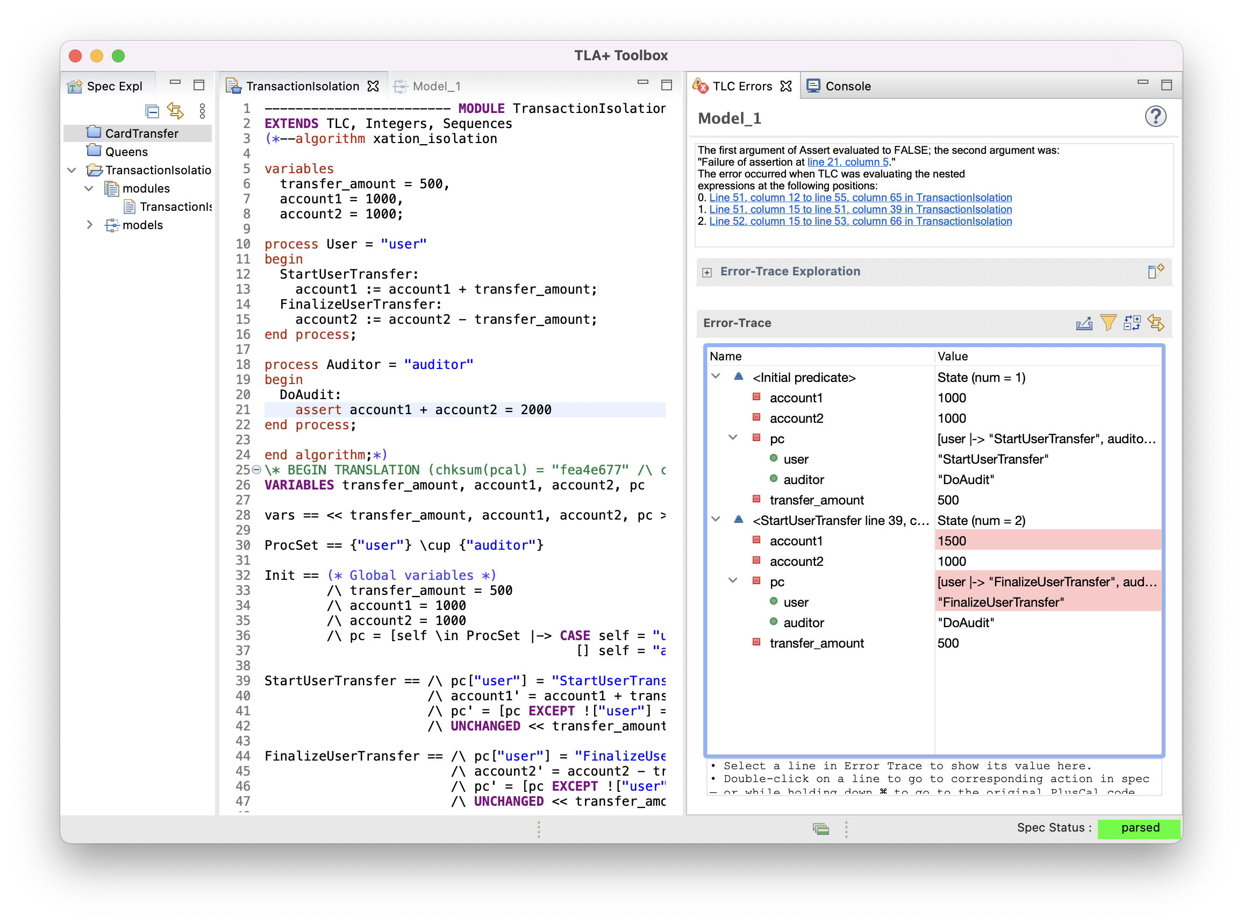Click the Name column header
This screenshot has height=923, width=1243.
(x=819, y=356)
